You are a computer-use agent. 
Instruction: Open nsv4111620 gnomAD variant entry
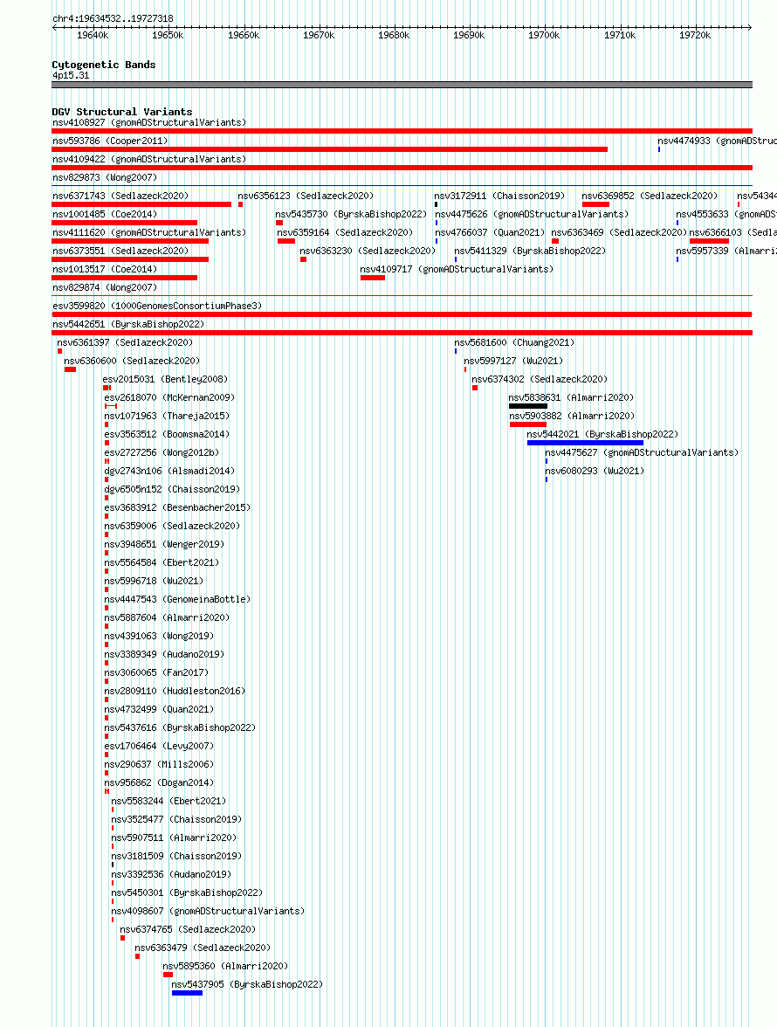click(149, 232)
